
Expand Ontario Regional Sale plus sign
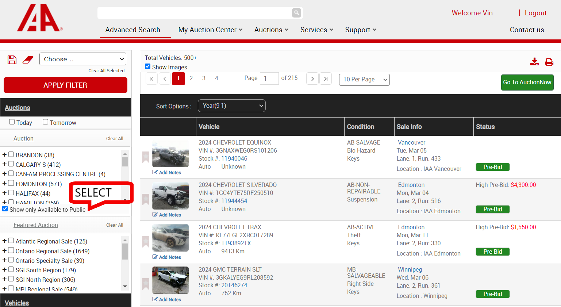click(x=4, y=251)
